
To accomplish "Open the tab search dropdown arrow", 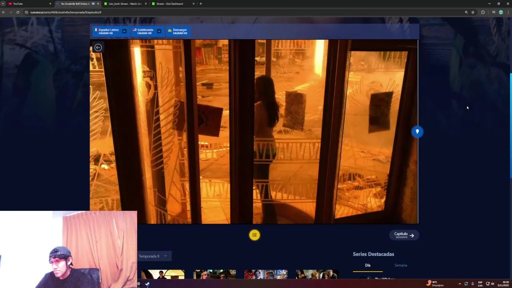I will (3, 4).
